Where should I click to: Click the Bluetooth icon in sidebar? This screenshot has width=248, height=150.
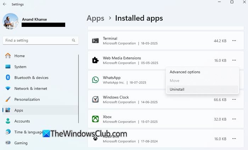(8, 77)
